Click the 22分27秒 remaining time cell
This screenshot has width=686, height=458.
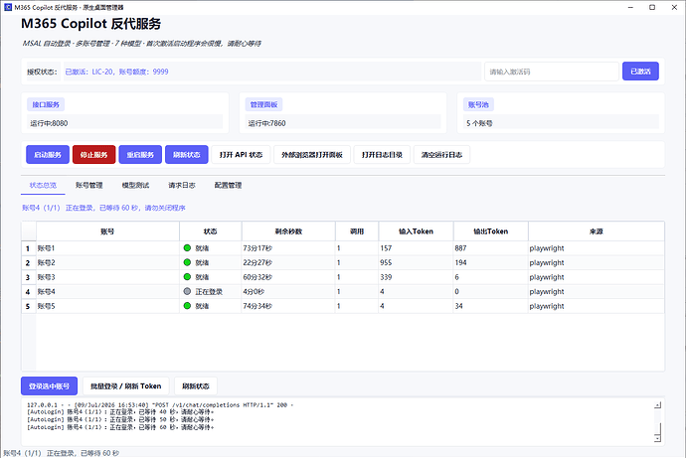pos(288,262)
